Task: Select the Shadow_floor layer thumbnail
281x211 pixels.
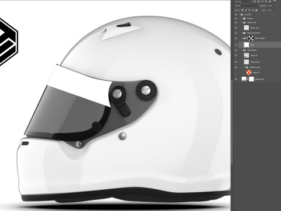Action: [x=246, y=62]
